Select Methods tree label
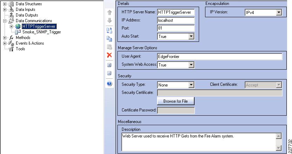Image resolution: width=292 pixels, height=154 pixels. pos(23,38)
